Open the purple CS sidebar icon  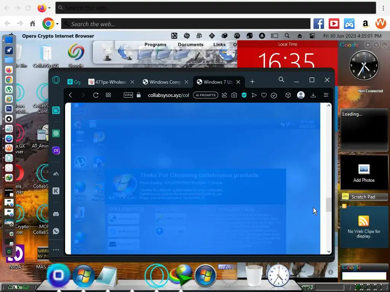tap(56, 150)
